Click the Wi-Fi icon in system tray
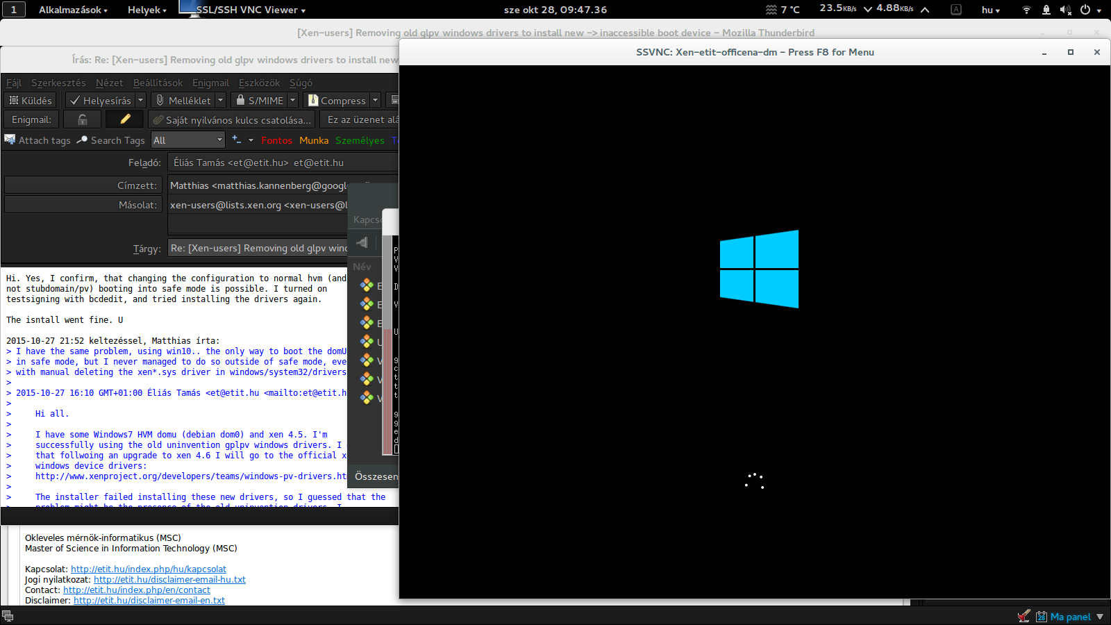 click(x=1026, y=10)
